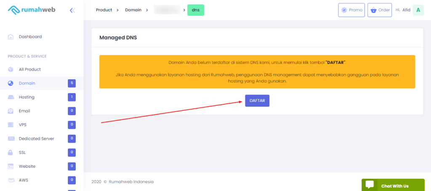Click the DAFTAR button

(x=257, y=101)
